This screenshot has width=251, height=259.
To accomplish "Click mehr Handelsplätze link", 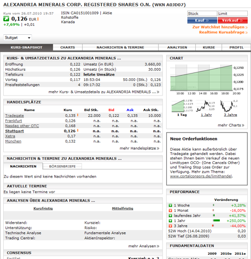I will coord(139,149).
